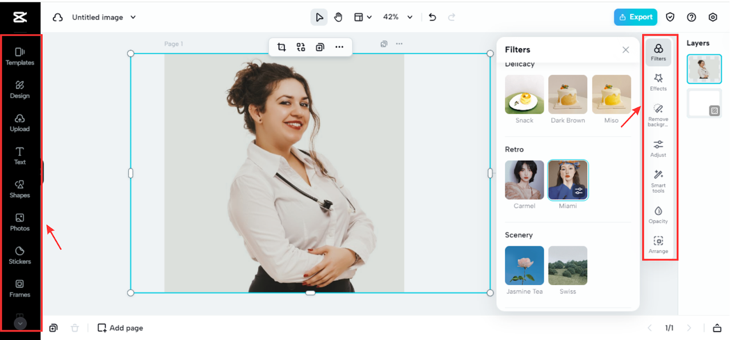The image size is (731, 340).
Task: Close the Filters panel
Action: pos(626,50)
